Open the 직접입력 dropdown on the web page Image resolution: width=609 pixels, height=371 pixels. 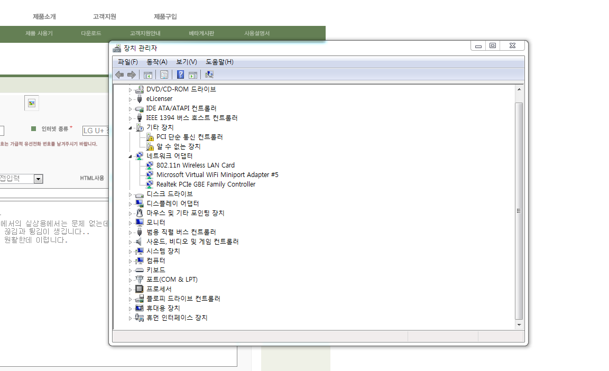click(x=38, y=179)
